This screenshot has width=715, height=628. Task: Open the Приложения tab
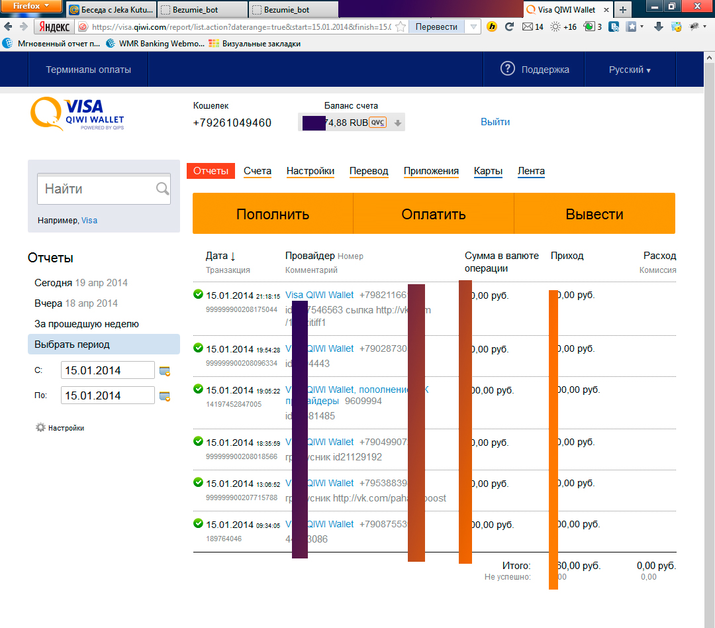pos(431,171)
